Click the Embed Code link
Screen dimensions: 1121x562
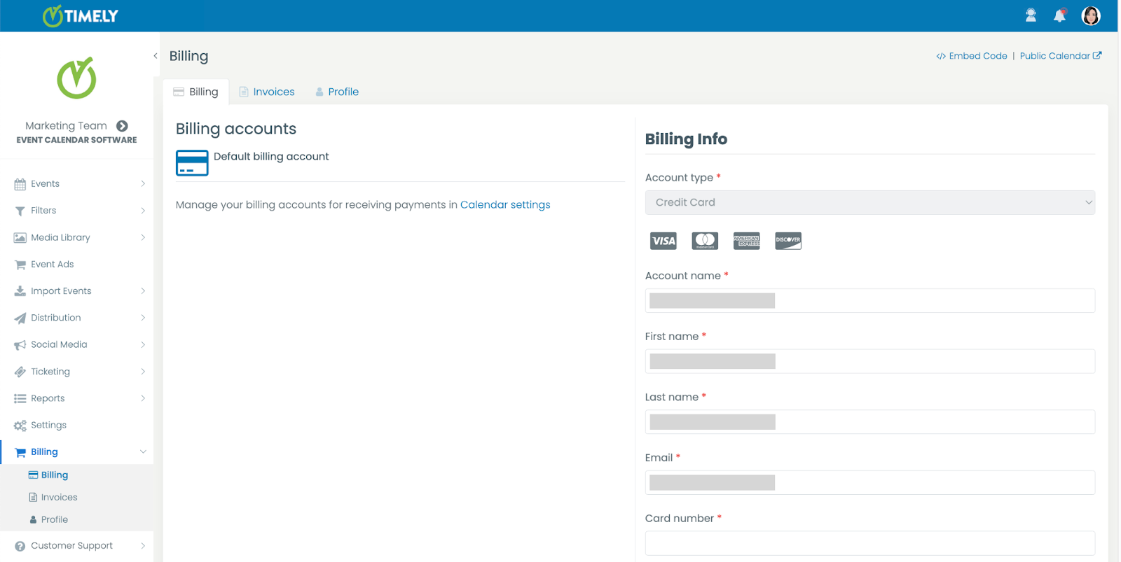click(x=972, y=56)
